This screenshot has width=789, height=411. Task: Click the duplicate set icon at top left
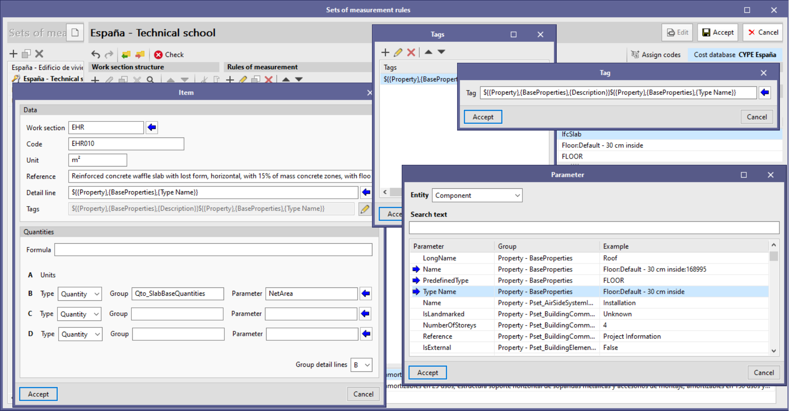(26, 54)
